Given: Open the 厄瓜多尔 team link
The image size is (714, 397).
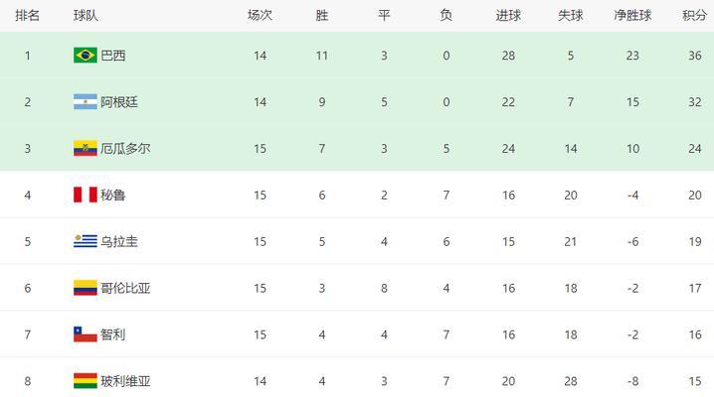Looking at the screenshot, I should (x=125, y=149).
